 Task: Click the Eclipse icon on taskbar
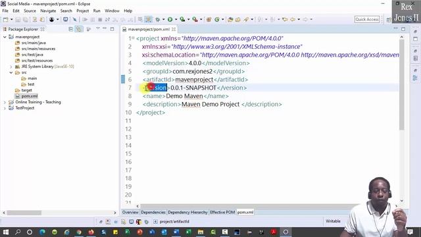[285, 232]
